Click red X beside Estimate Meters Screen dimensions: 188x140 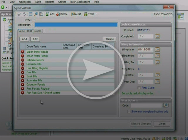coord(22,60)
